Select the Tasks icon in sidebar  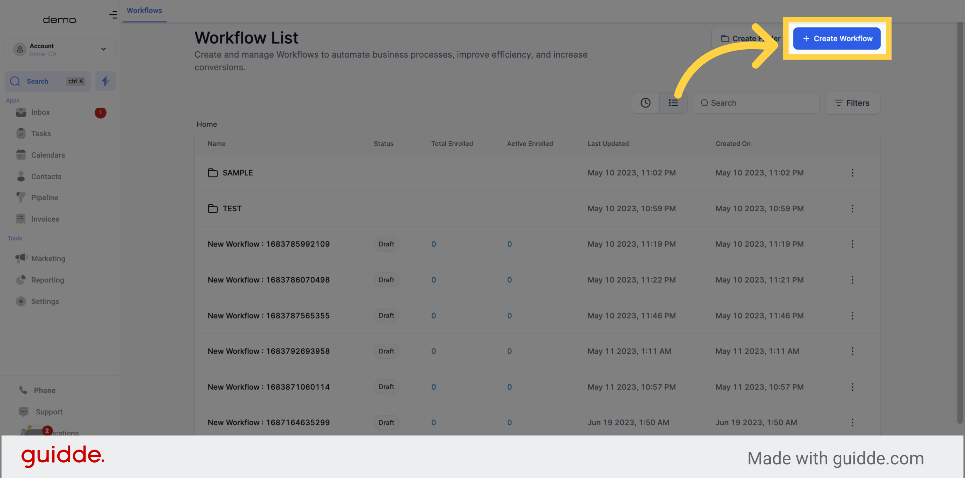(21, 133)
